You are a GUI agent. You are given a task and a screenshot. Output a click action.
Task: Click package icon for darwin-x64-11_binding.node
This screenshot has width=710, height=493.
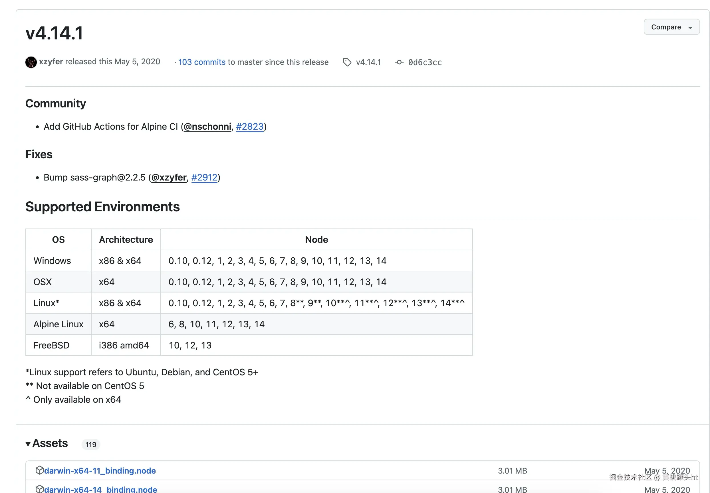[x=39, y=470]
